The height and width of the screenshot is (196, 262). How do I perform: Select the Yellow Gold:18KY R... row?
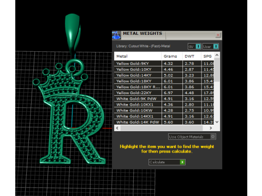tap(164, 87)
